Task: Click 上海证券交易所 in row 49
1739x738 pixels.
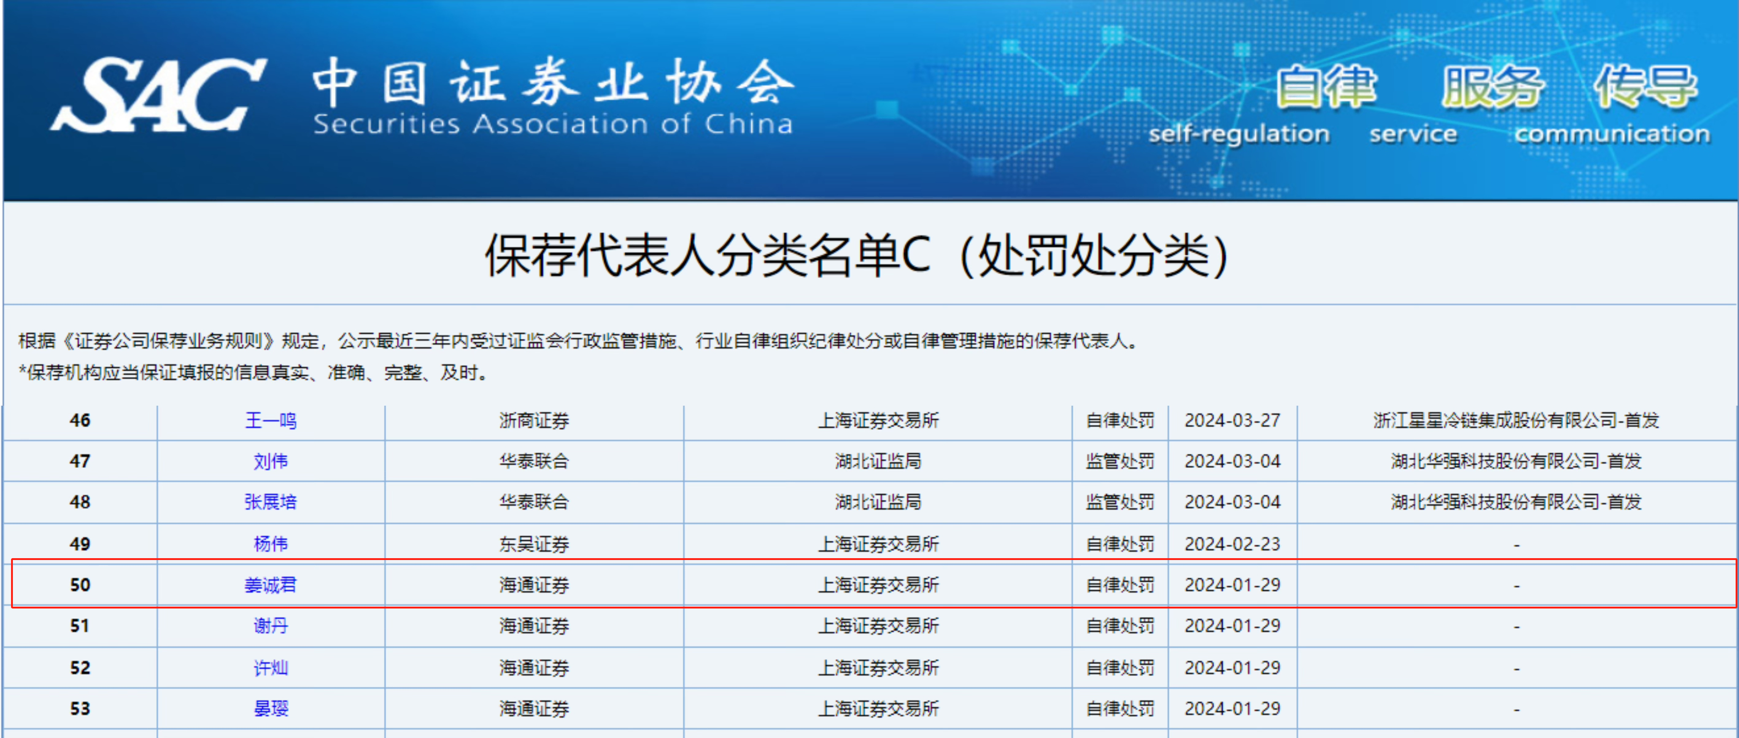Action: coord(878,543)
